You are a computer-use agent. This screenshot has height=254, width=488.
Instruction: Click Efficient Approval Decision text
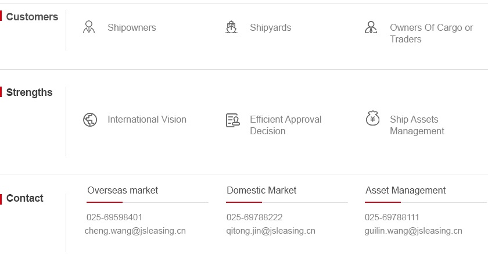pyautogui.click(x=285, y=125)
